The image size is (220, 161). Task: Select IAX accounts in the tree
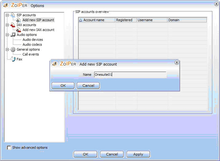[x=26, y=25]
